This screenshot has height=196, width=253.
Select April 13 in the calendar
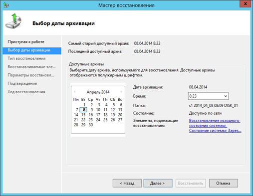(120, 110)
